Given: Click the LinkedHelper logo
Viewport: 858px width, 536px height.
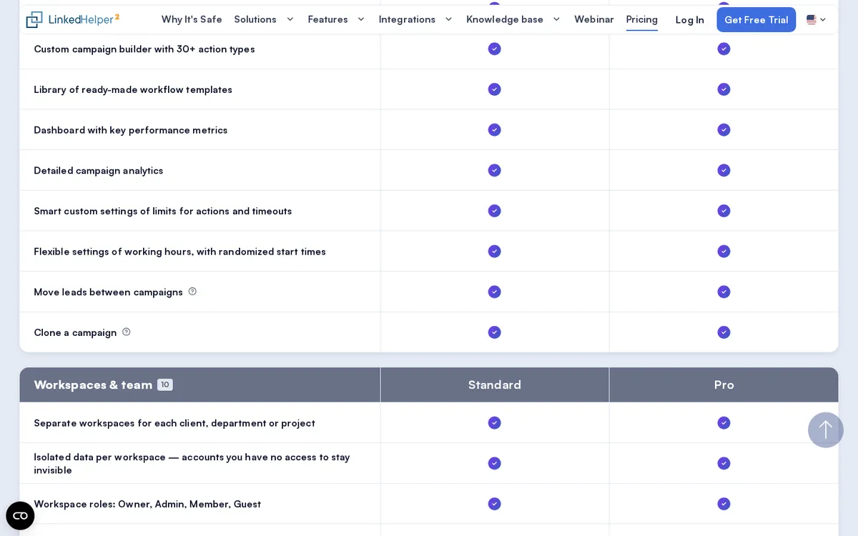Looking at the screenshot, I should (x=72, y=19).
